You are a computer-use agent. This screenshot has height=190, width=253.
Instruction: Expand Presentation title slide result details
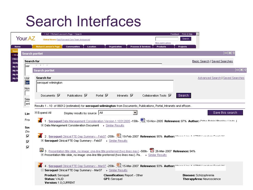point(42,155)
